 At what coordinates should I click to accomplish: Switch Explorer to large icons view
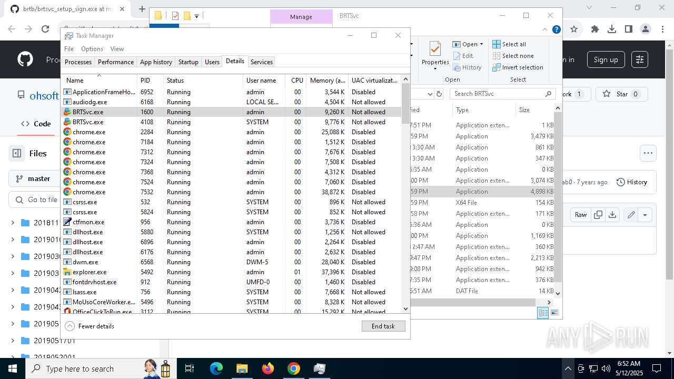(x=554, y=313)
